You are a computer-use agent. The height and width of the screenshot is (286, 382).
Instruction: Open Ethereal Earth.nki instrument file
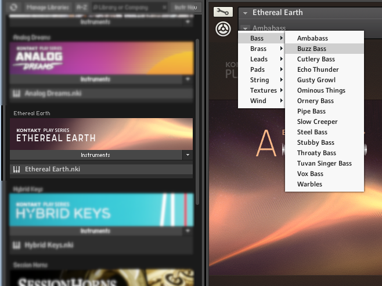tap(102, 170)
